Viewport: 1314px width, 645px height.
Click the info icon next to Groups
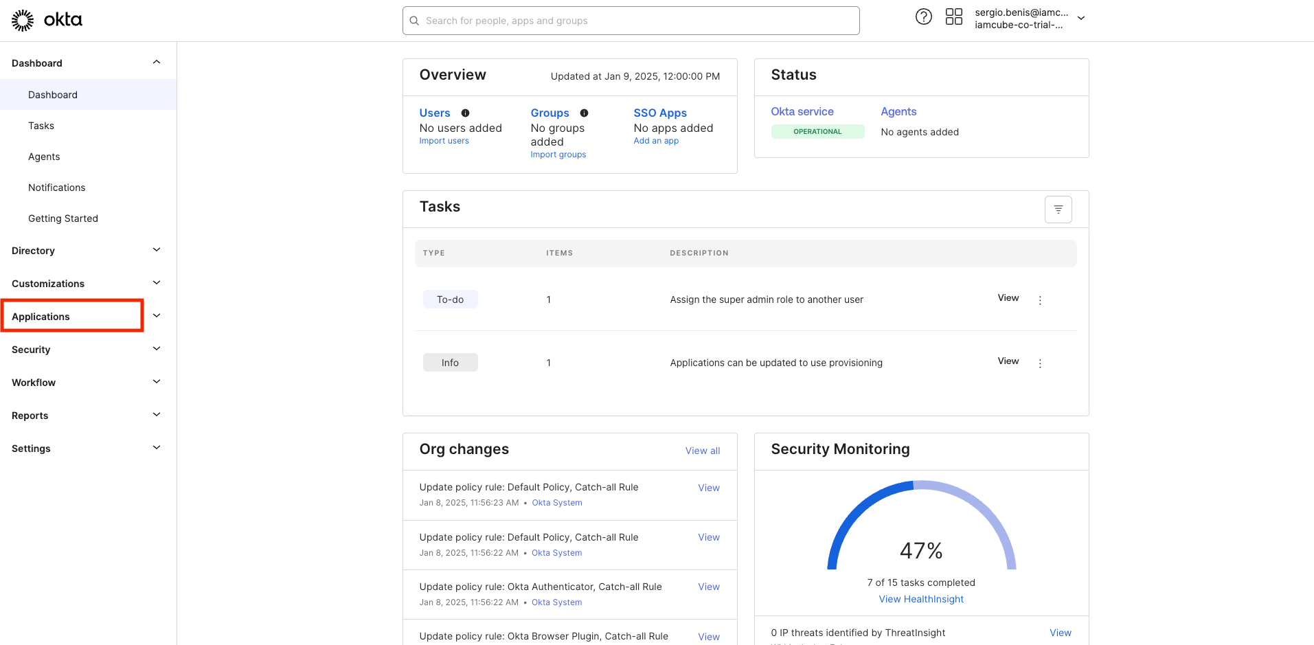point(584,113)
